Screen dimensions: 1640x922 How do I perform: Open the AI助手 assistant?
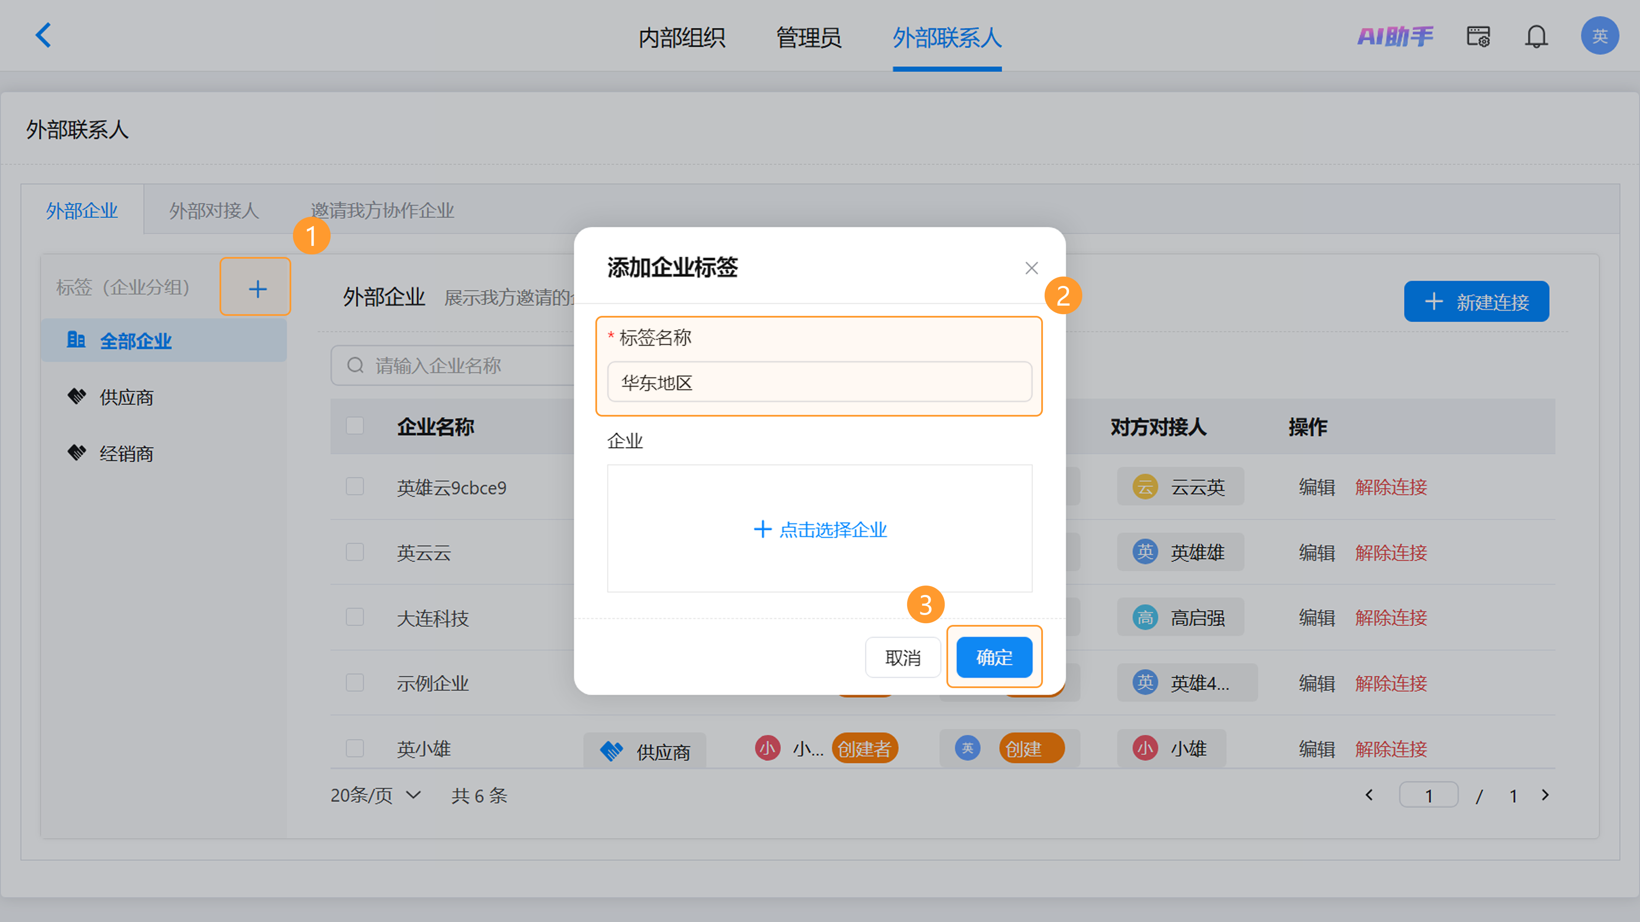(x=1395, y=36)
